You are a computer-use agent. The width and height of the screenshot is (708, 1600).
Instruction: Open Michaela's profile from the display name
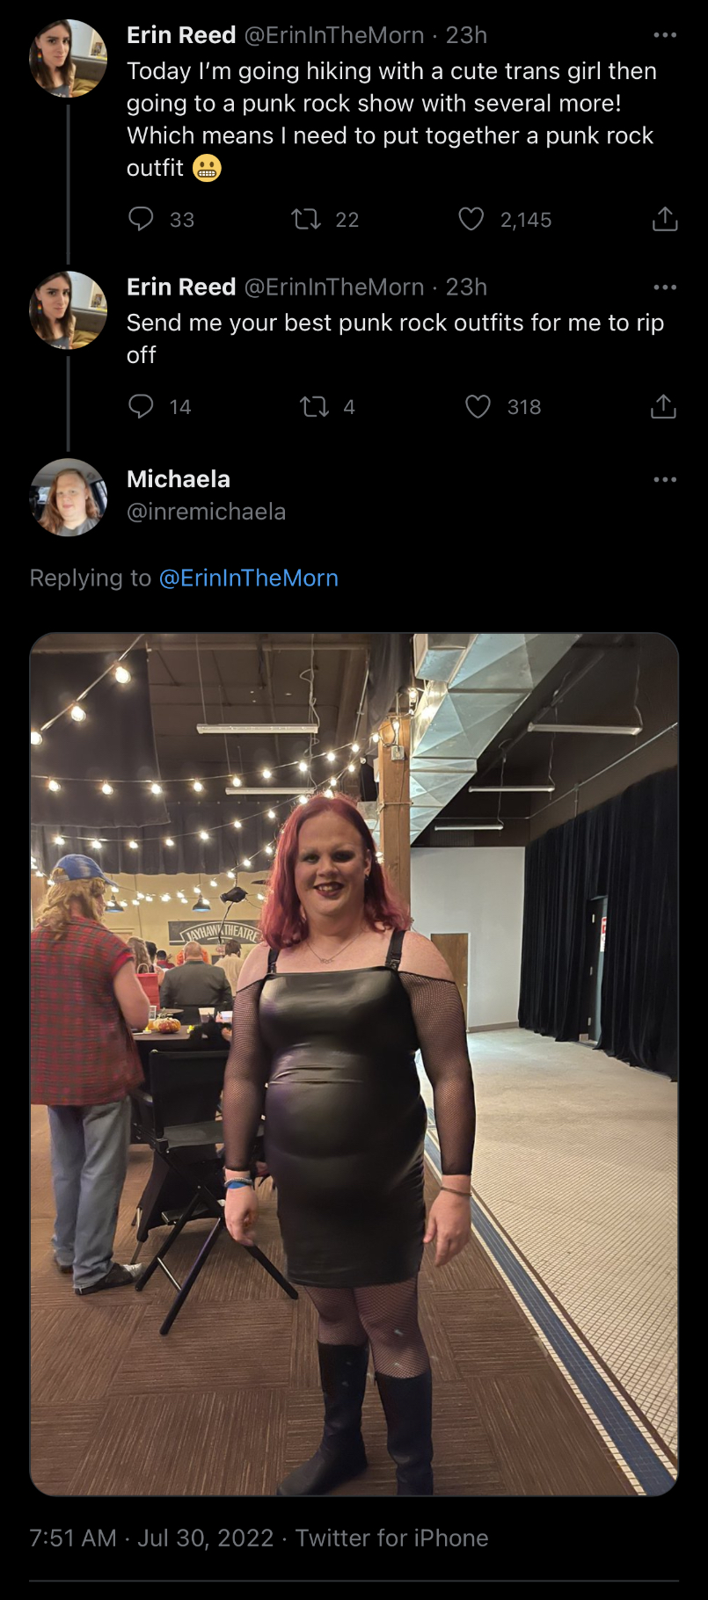click(179, 479)
